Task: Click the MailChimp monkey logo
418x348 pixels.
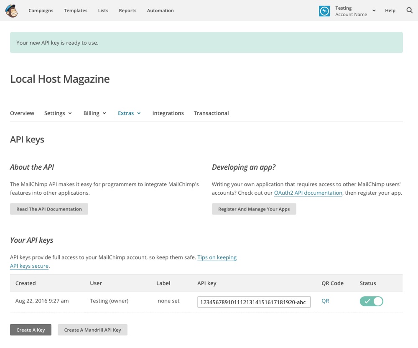Action: 11,11
